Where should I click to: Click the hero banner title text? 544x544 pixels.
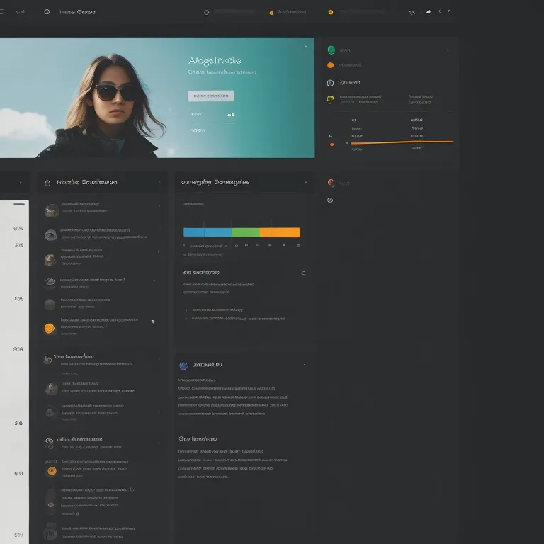[215, 61]
